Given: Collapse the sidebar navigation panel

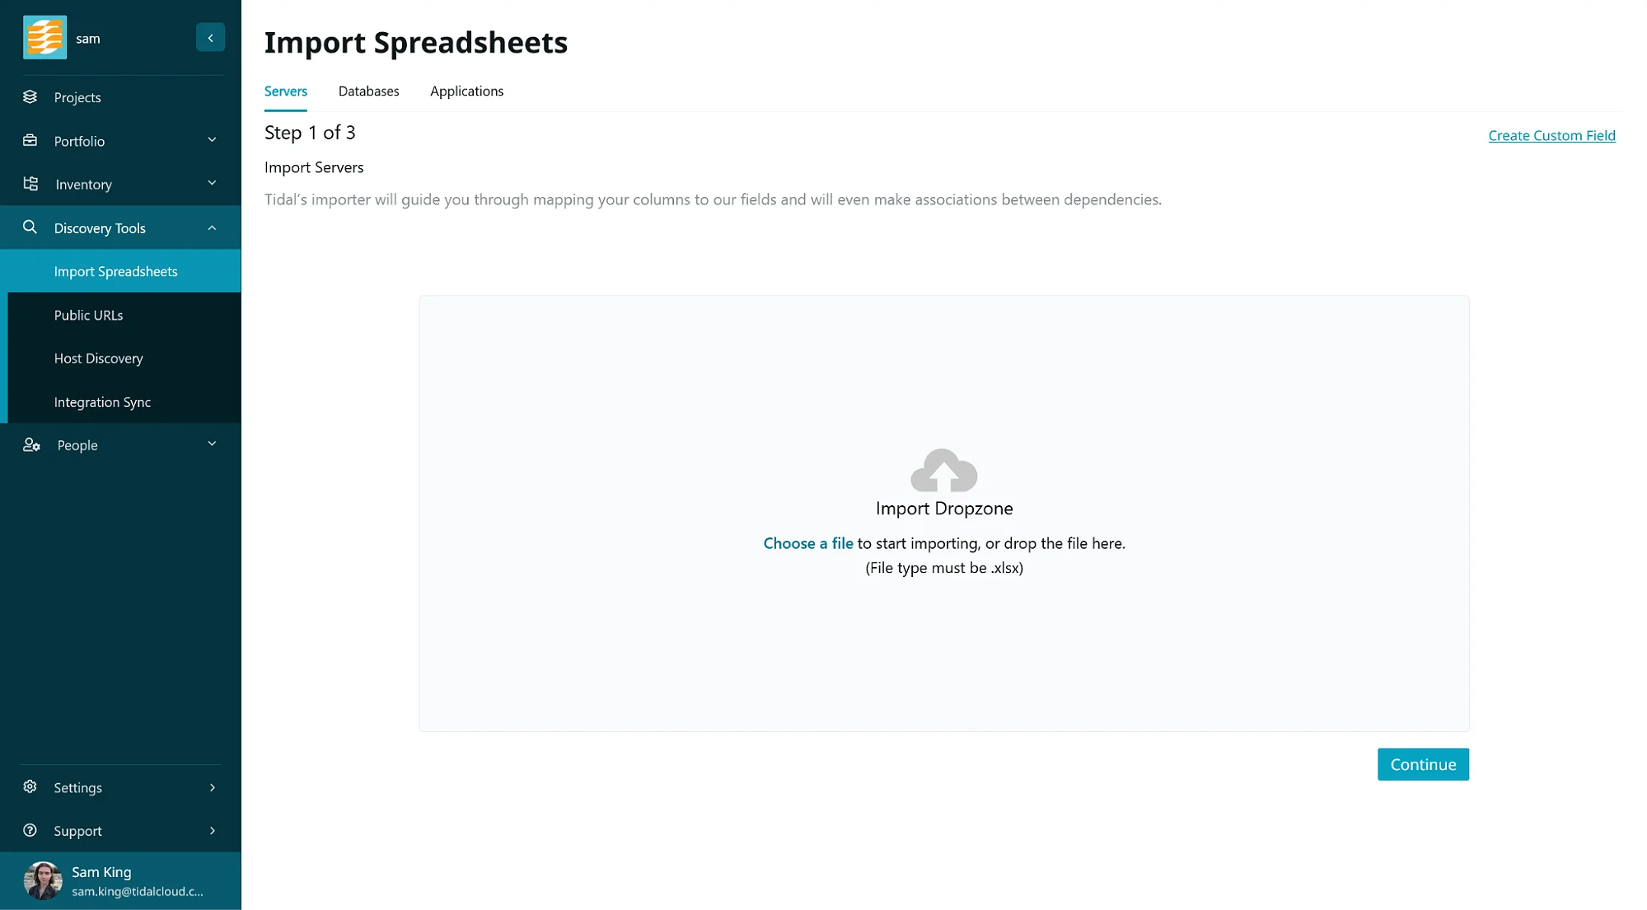Looking at the screenshot, I should point(210,37).
